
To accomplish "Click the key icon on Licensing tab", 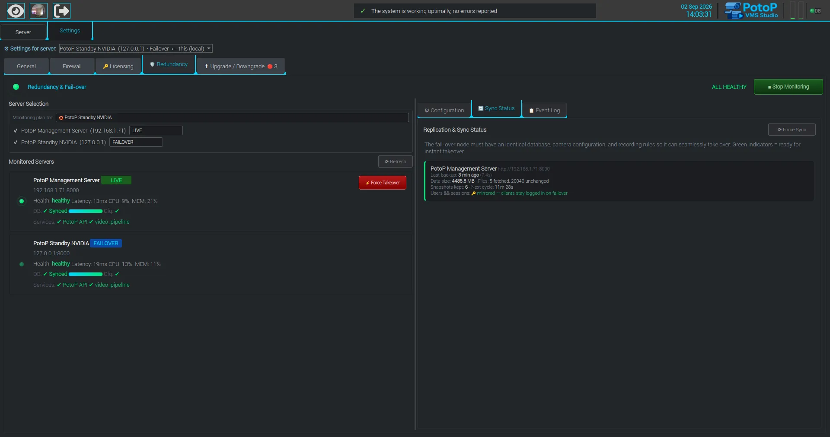I will point(105,66).
